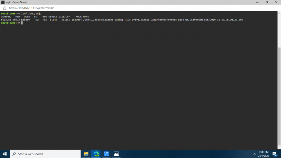The width and height of the screenshot is (281, 158).
Task: Click the USER column header
Action: tap(27, 17)
